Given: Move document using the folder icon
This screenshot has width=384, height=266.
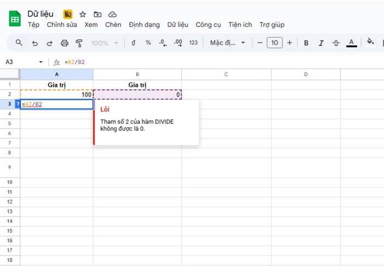Looking at the screenshot, I should point(98,14).
